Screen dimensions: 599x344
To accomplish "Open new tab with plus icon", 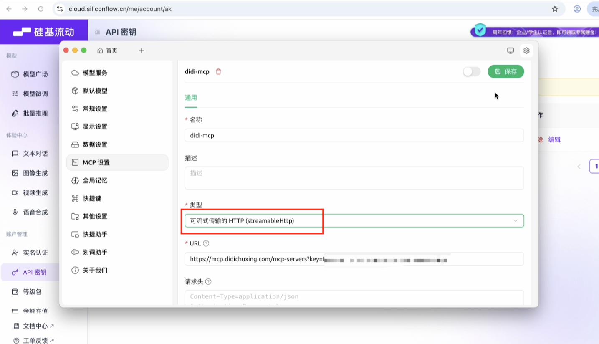I will [x=142, y=51].
